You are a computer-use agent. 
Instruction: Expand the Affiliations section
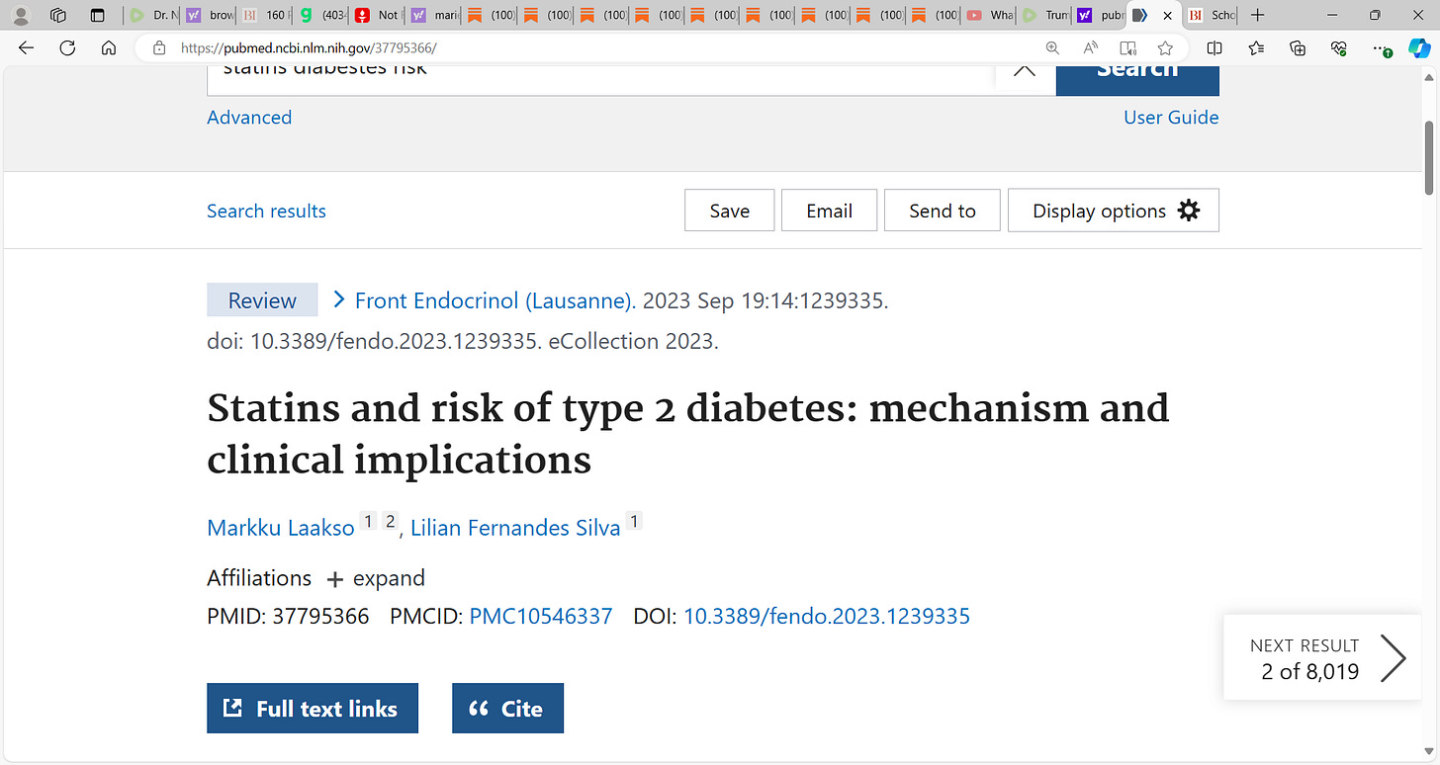coord(375,578)
